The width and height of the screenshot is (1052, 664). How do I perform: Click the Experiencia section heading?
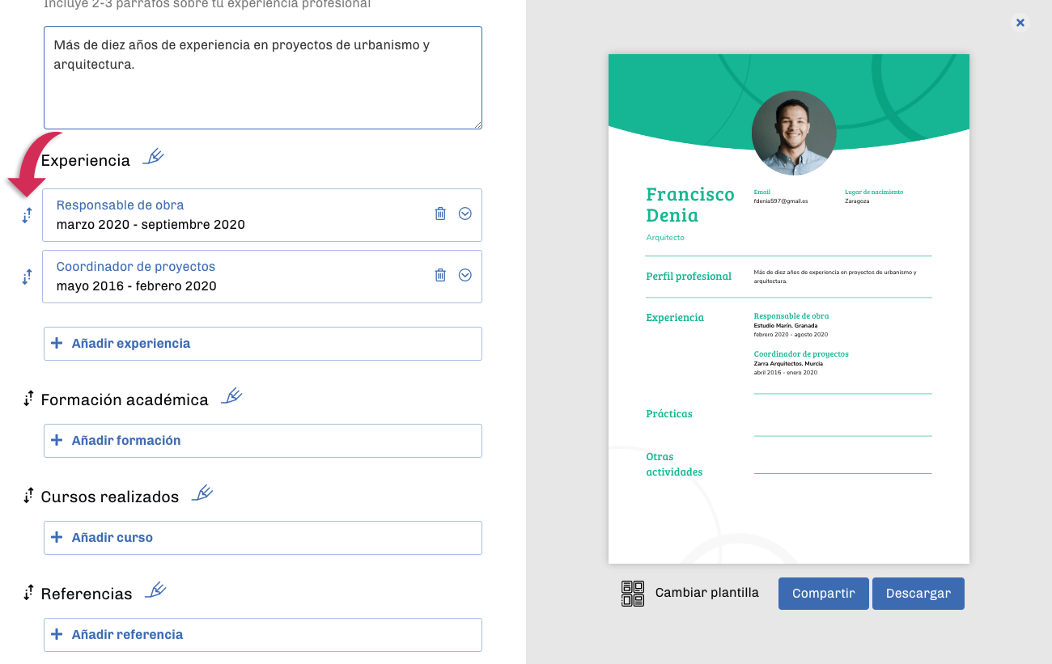[86, 160]
